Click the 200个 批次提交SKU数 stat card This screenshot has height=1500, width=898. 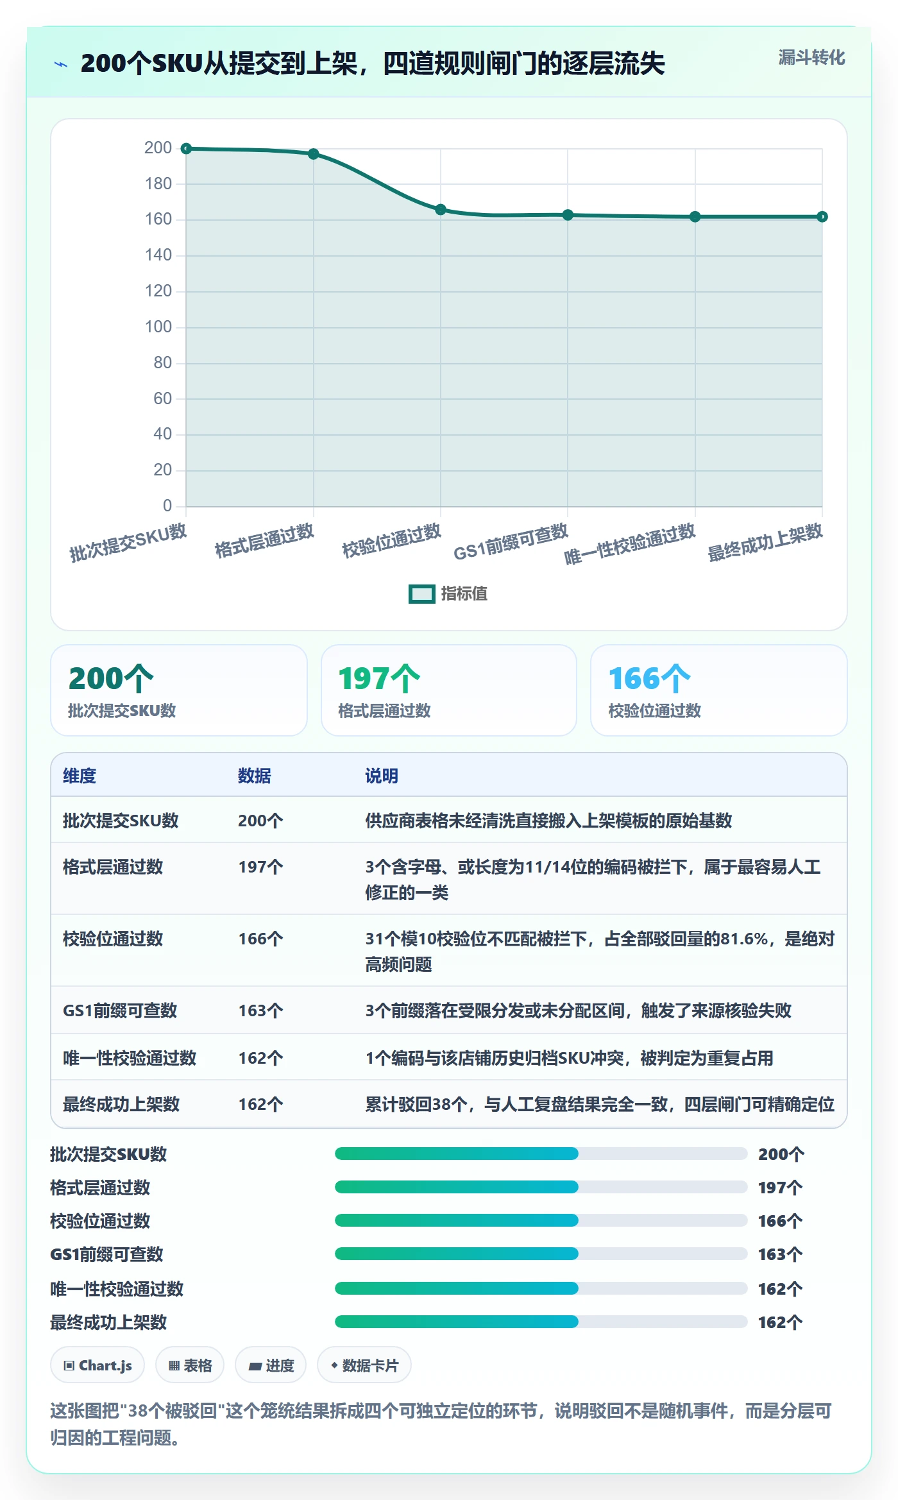[x=179, y=690]
